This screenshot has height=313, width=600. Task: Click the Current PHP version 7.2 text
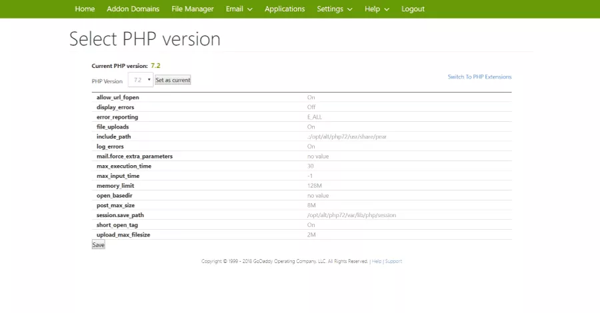pos(126,66)
